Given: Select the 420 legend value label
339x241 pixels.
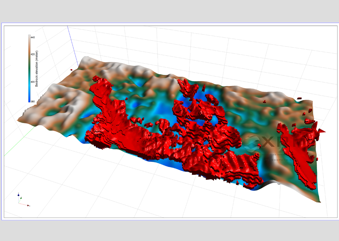Looking at the screenshot, I should coord(33,54).
